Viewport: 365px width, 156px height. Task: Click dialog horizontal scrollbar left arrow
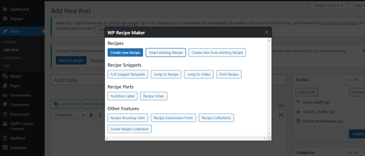(107, 138)
